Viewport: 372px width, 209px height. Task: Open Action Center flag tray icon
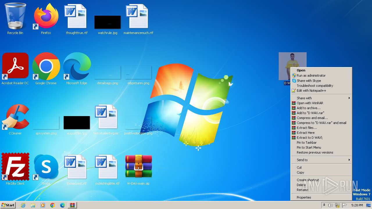(x=344, y=205)
